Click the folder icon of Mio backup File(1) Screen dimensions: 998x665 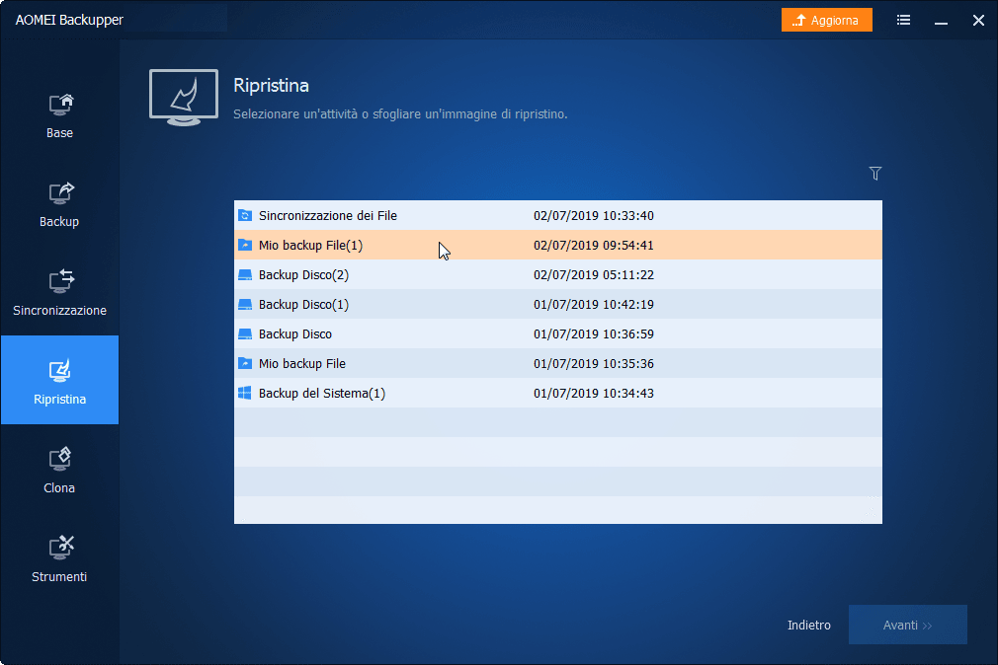tap(245, 245)
